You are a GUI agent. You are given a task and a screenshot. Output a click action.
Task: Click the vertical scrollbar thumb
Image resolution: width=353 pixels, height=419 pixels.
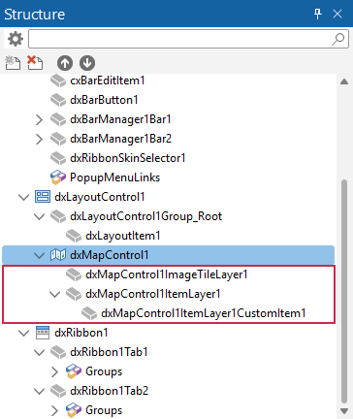(x=344, y=291)
